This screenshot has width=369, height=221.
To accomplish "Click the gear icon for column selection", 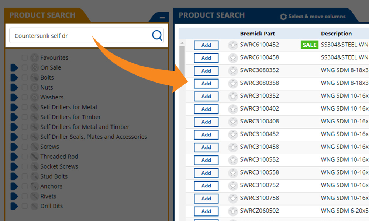I will pos(283,17).
